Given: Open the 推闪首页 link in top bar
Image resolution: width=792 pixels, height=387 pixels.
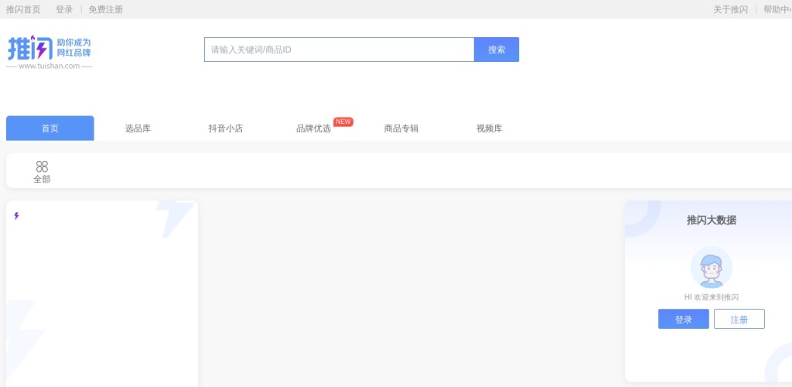Looking at the screenshot, I should 23,9.
